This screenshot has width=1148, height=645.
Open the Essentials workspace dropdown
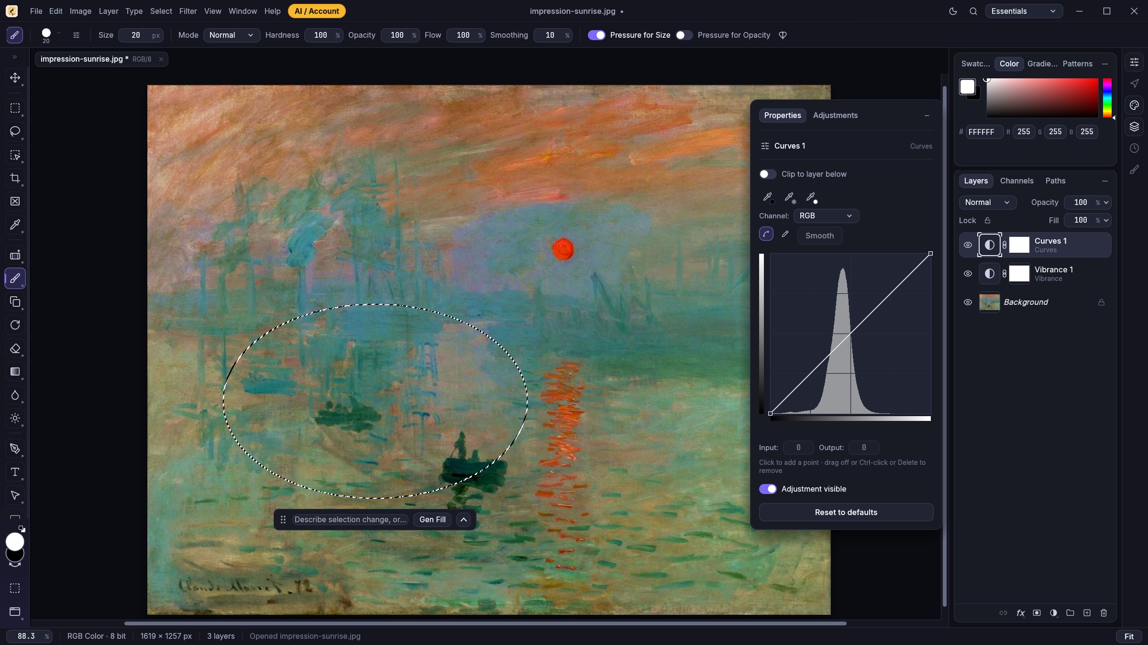point(1024,11)
